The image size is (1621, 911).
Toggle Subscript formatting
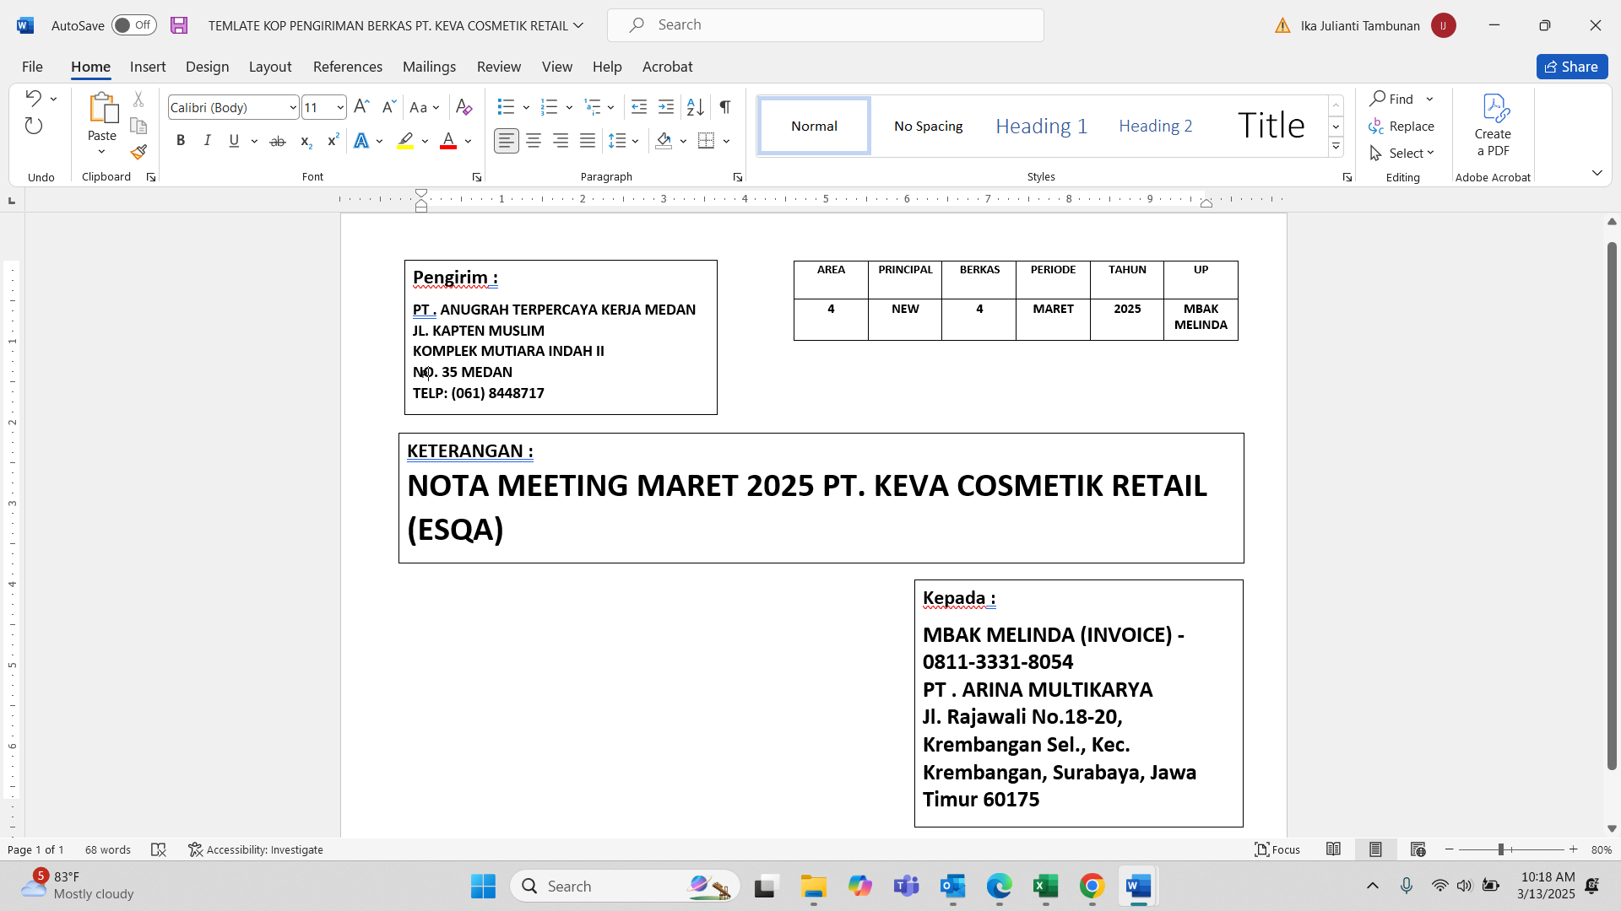(x=306, y=141)
